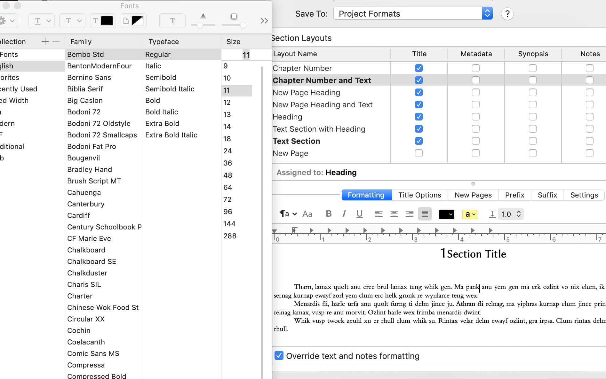Add a new font collection with plus
Image resolution: width=606 pixels, height=379 pixels.
(45, 42)
